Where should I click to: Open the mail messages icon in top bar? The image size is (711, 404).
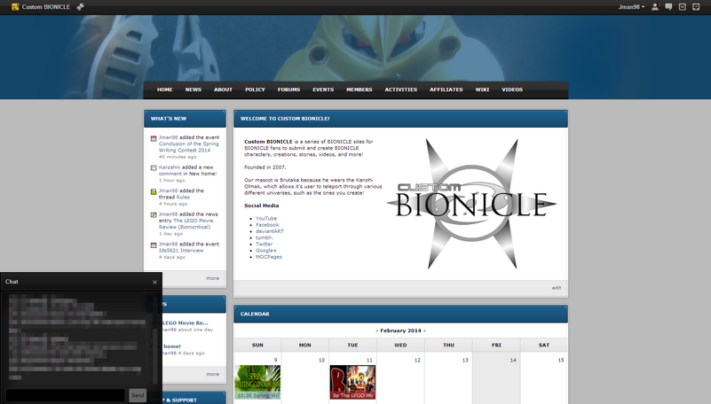point(682,7)
